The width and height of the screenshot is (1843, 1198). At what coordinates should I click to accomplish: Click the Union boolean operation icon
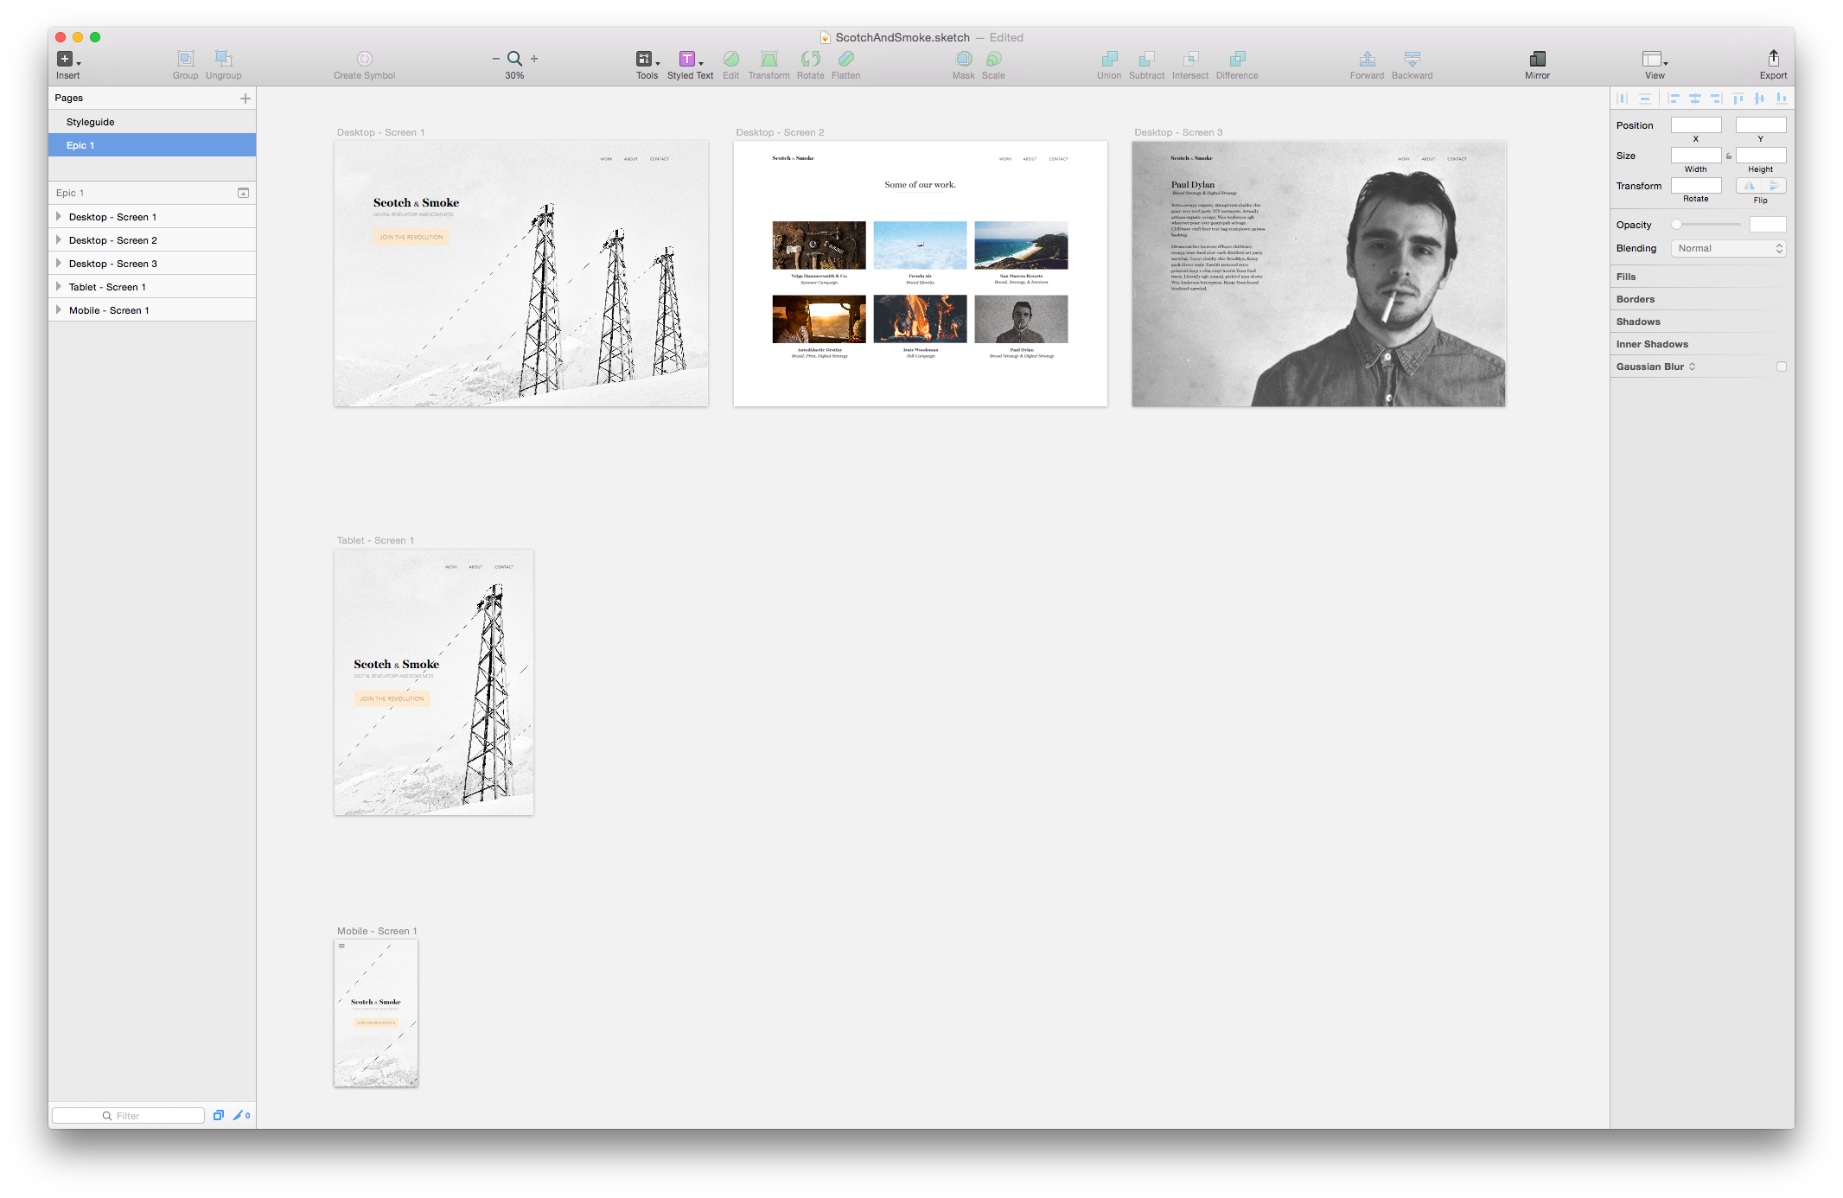pos(1108,59)
